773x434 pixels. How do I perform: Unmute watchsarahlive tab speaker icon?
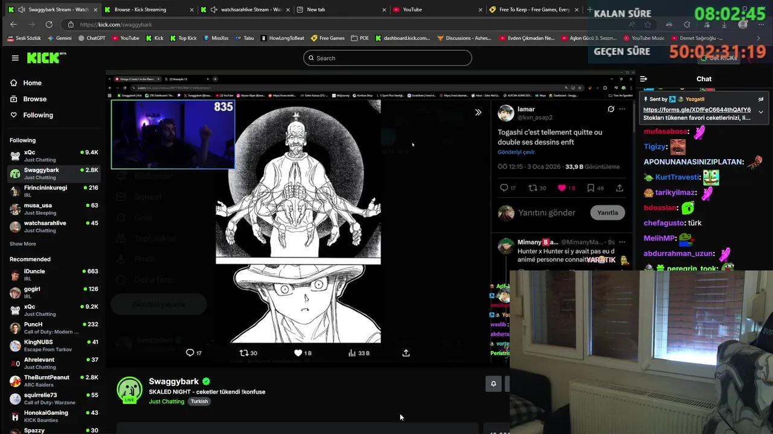click(214, 10)
